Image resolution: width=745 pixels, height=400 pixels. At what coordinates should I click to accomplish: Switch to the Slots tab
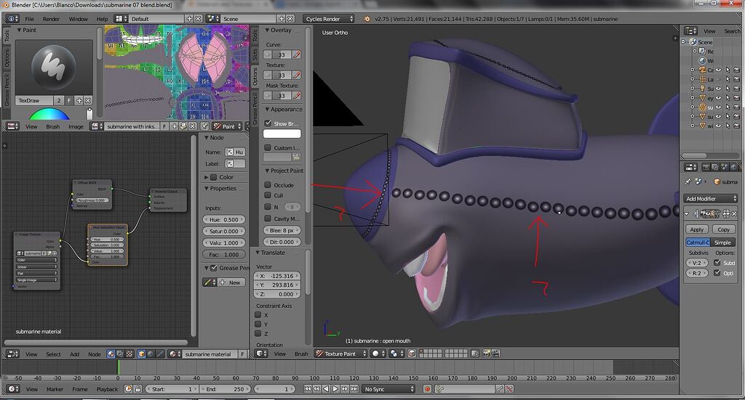point(255,54)
